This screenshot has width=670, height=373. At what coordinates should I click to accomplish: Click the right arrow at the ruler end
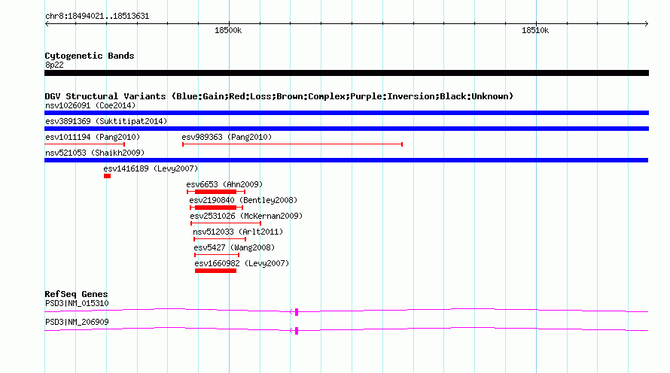coord(646,24)
